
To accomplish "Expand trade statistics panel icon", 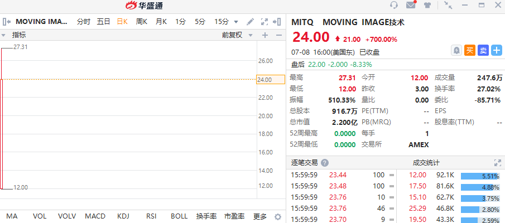I will (x=498, y=163).
